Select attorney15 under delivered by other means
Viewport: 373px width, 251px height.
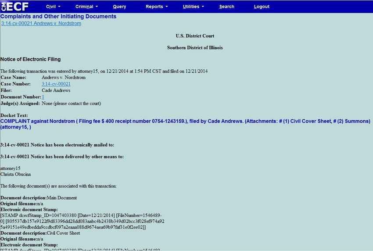(10, 169)
